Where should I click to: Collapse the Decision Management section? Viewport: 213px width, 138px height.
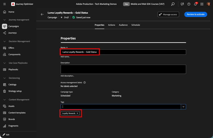pos(5,41)
